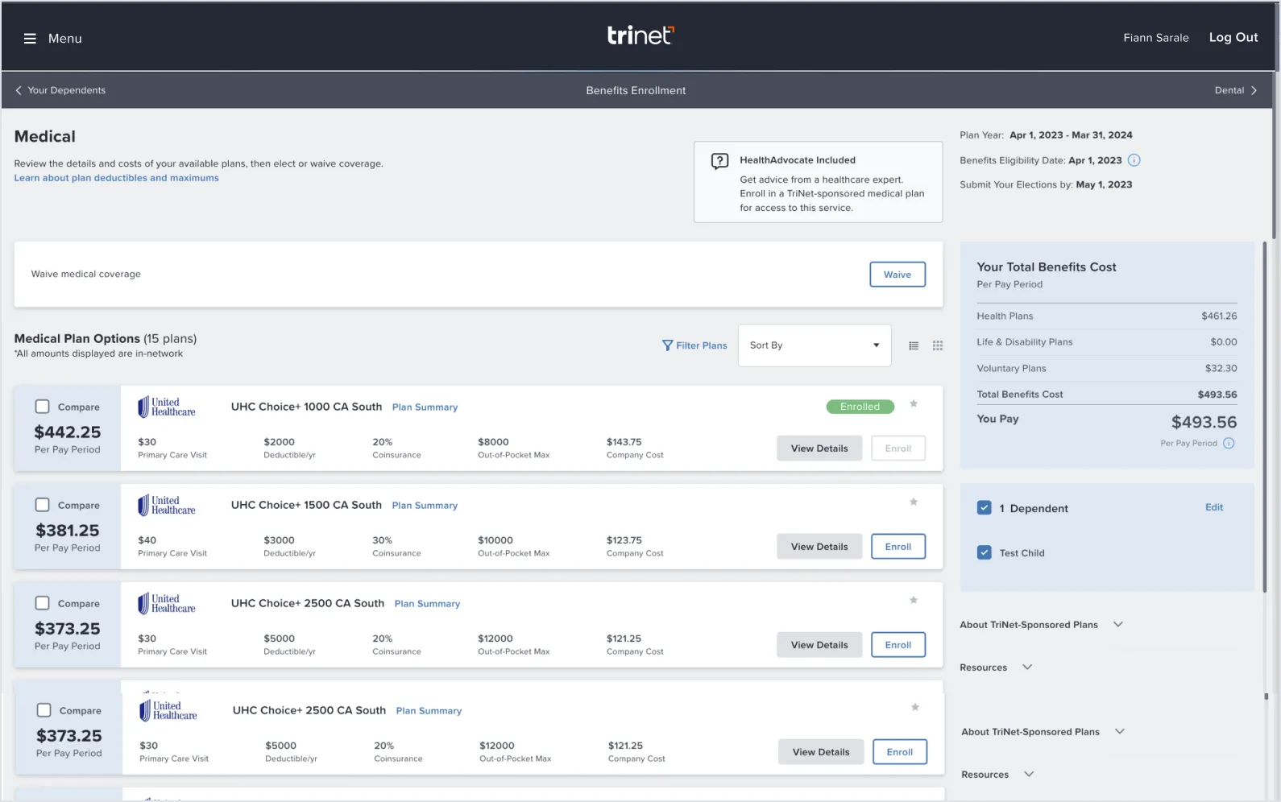
Task: Open the Sort By dropdown
Action: click(815, 345)
